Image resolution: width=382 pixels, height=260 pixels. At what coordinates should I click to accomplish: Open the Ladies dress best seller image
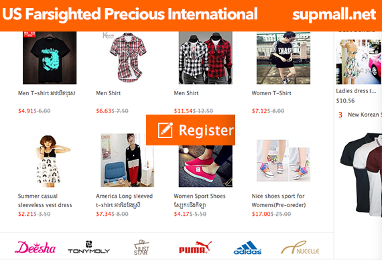pyautogui.click(x=359, y=62)
